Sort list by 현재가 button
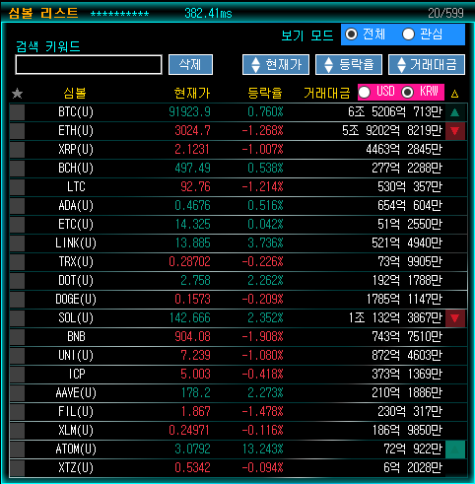This screenshot has width=475, height=484. 276,64
